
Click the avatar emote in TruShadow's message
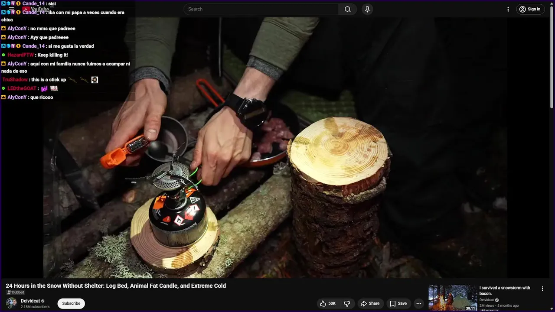[95, 80]
